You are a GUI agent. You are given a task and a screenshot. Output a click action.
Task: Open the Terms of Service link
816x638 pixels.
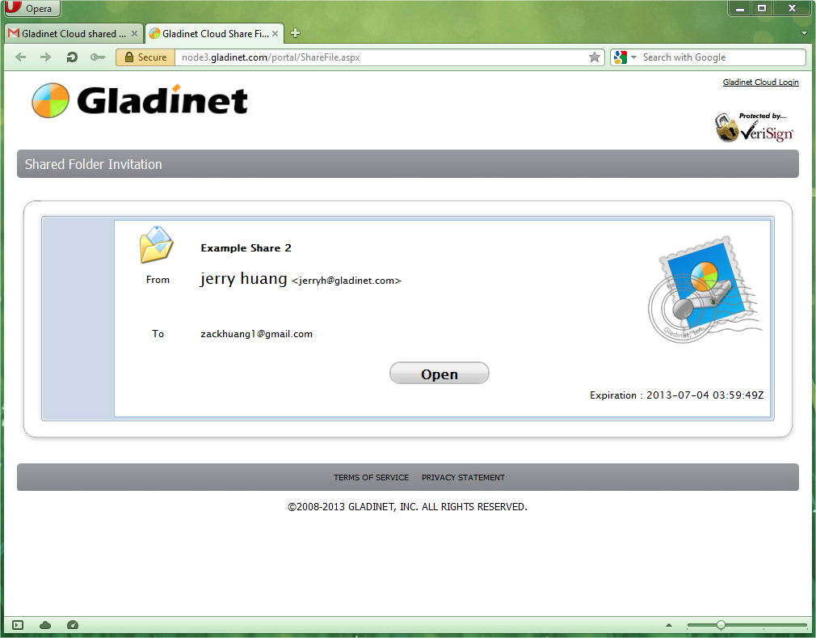coord(371,478)
